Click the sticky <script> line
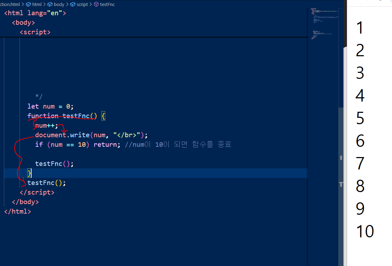 [35, 32]
